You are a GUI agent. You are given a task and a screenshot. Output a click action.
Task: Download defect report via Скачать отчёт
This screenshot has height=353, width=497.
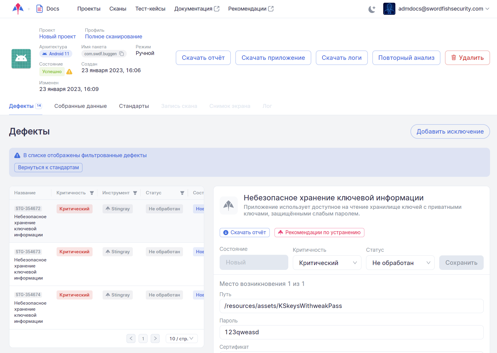tap(245, 232)
